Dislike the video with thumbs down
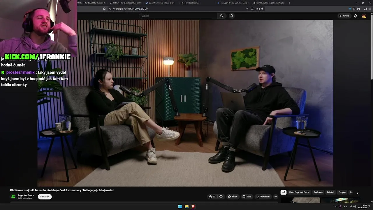Screen dimensions: 373x210 [x=221, y=197]
